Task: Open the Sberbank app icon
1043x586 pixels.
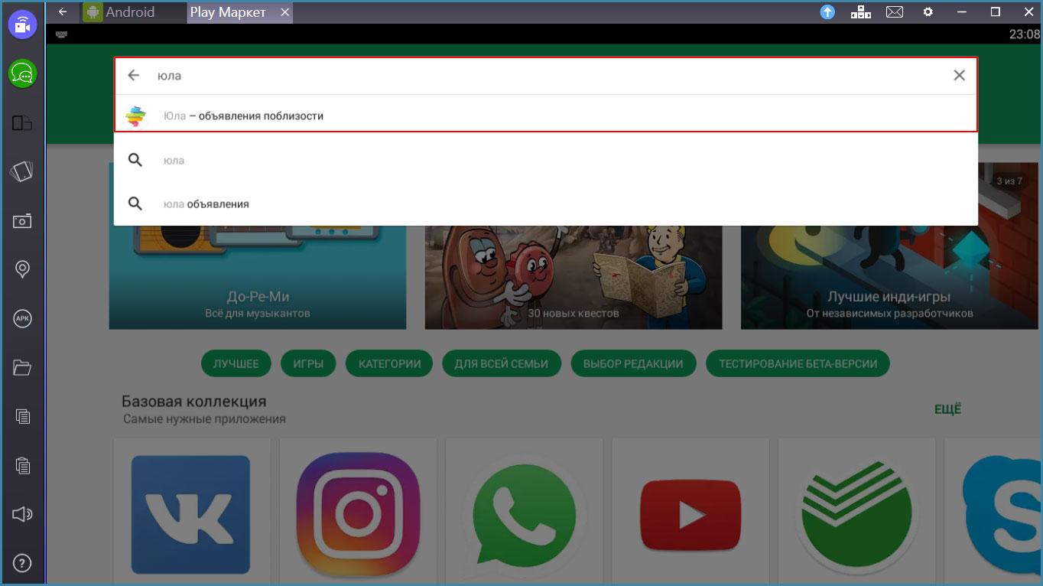Action: [x=856, y=514]
